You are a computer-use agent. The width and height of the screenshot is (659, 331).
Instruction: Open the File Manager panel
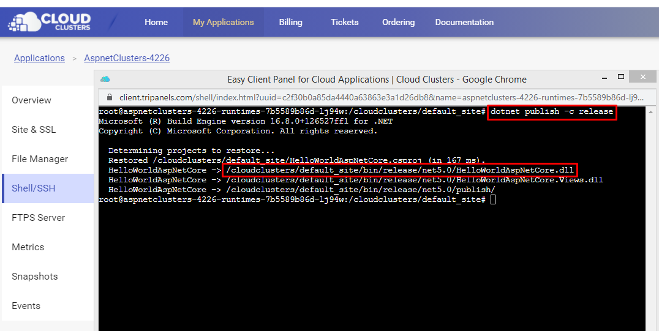[x=40, y=159]
